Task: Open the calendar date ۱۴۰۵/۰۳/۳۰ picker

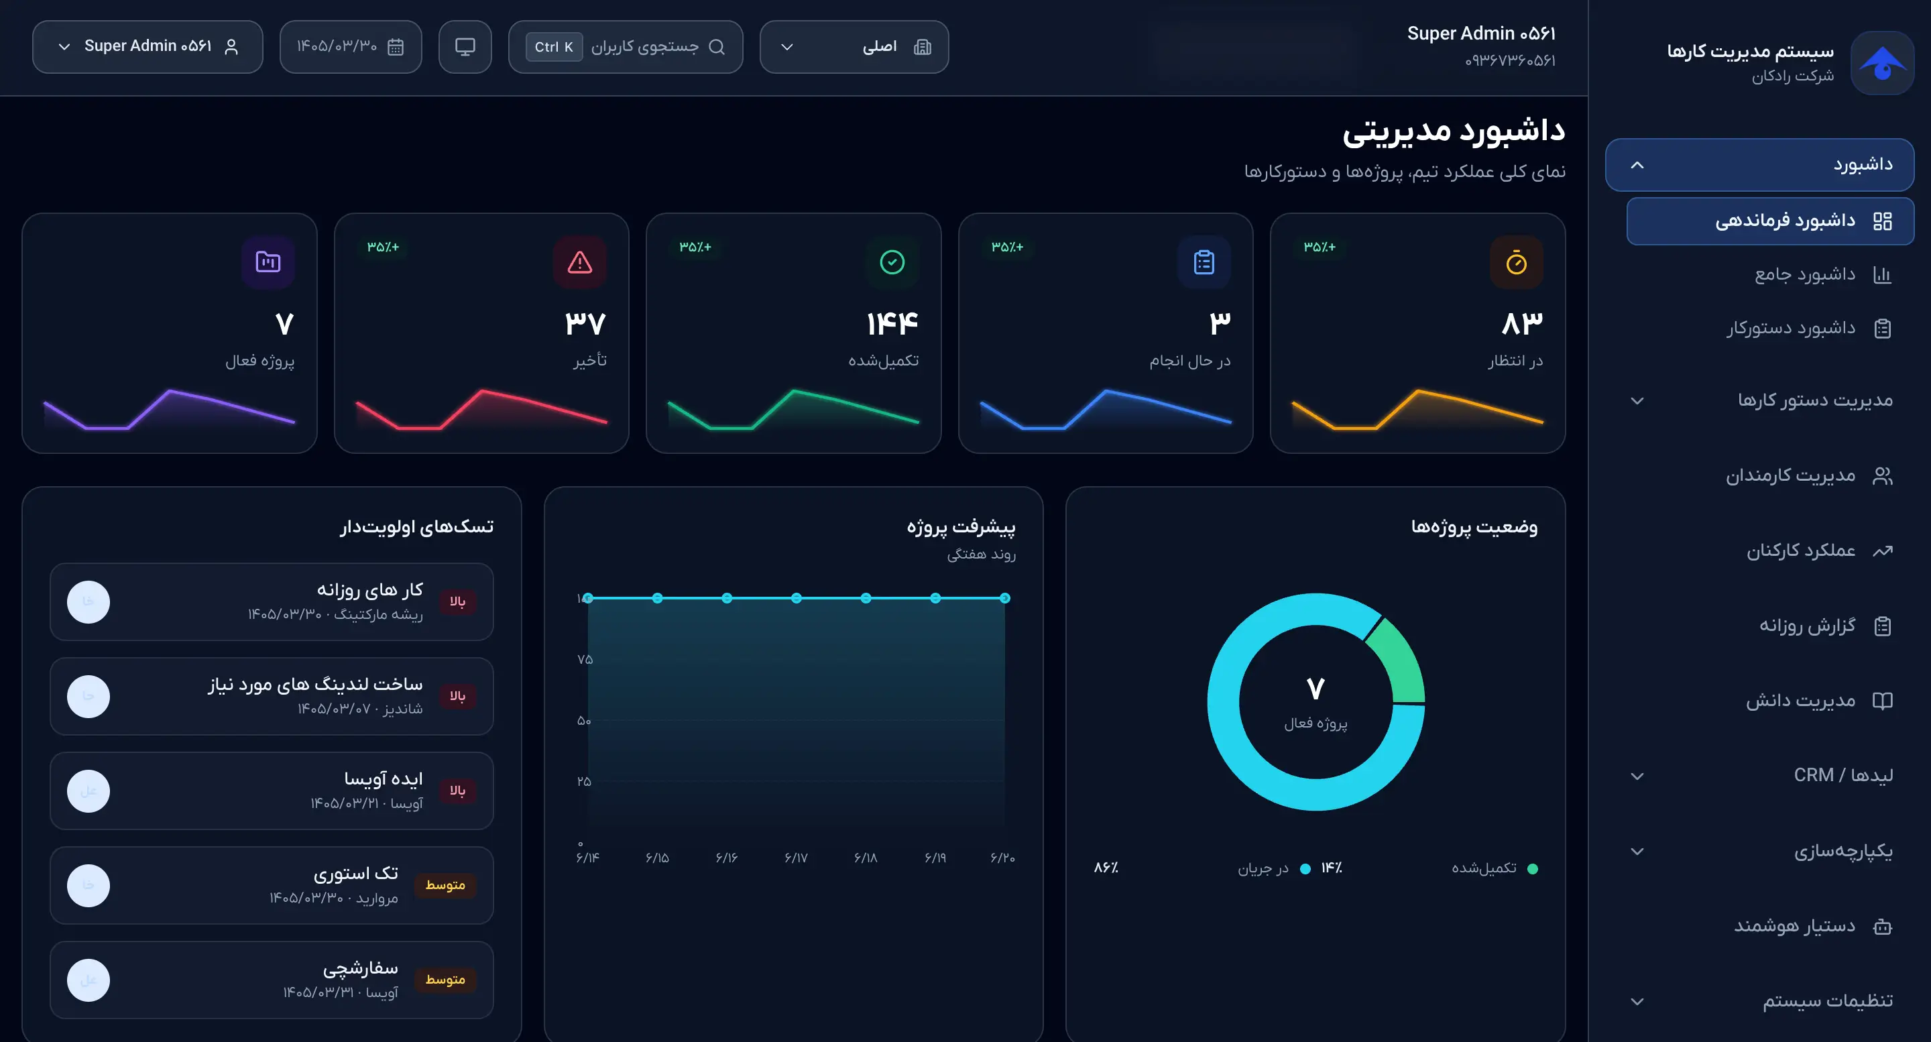Action: [x=350, y=46]
